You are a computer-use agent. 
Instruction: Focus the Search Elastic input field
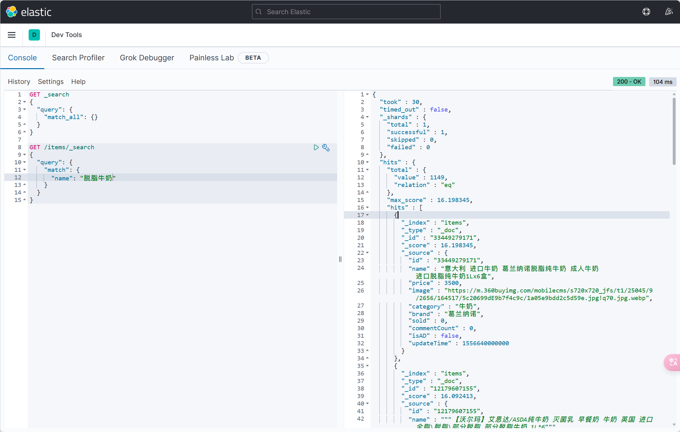click(x=346, y=12)
